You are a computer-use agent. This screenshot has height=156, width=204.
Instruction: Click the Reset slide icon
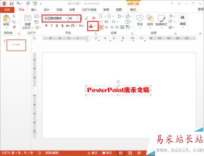(x=36, y=22)
